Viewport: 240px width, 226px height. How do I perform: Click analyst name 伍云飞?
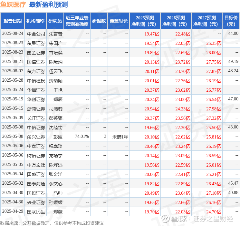coord(55,71)
